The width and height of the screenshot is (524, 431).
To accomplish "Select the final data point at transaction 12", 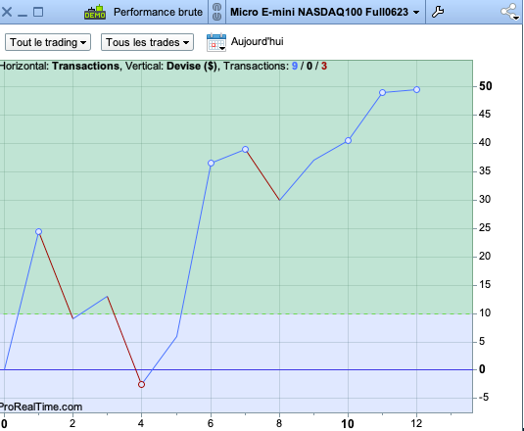I will tap(416, 89).
